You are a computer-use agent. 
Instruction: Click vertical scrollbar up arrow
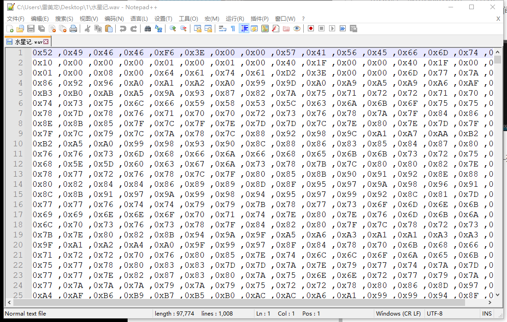point(498,52)
